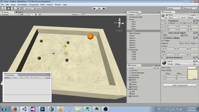Open the Textured draw mode dropdown
The width and height of the screenshot is (199, 112).
point(10,15)
